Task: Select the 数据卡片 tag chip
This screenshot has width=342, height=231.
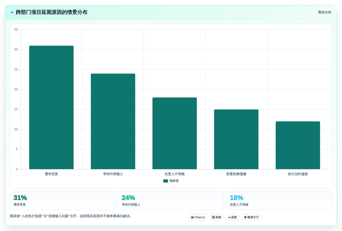Action: 251,217
